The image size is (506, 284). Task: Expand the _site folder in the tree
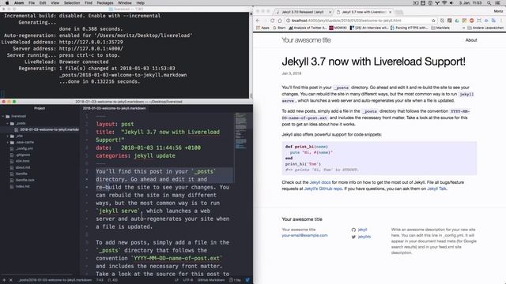click(8, 136)
